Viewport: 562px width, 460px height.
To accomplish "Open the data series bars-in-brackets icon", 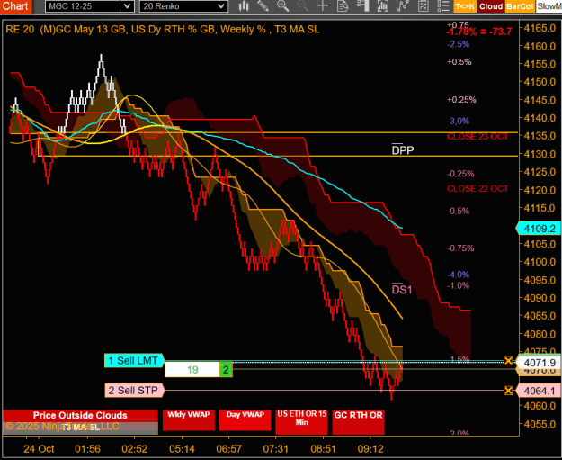I will (383, 6).
